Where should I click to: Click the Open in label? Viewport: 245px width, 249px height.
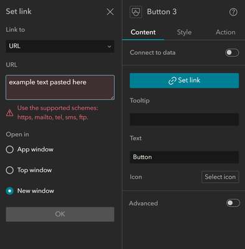click(x=17, y=134)
